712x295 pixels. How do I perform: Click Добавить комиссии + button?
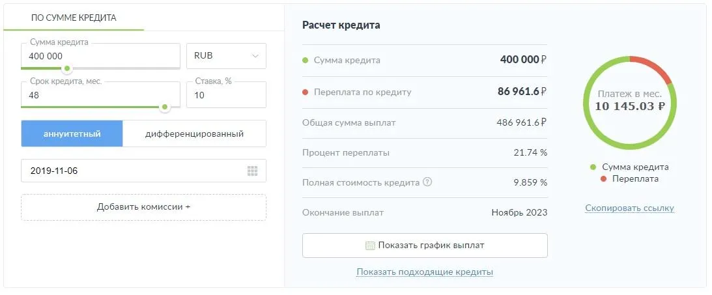click(143, 207)
